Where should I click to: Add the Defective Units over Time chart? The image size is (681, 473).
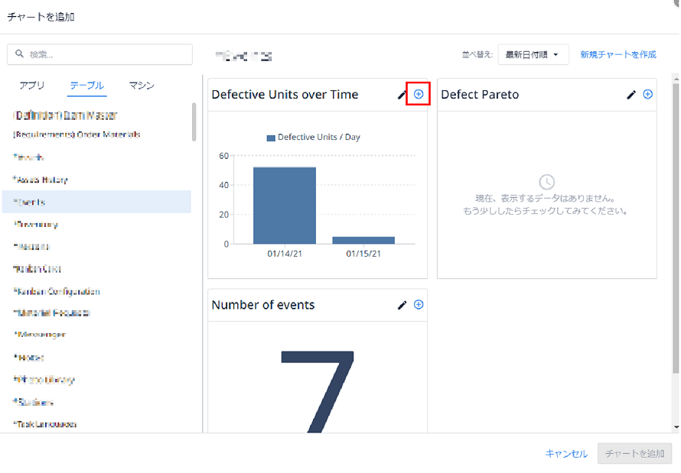pyautogui.click(x=419, y=94)
